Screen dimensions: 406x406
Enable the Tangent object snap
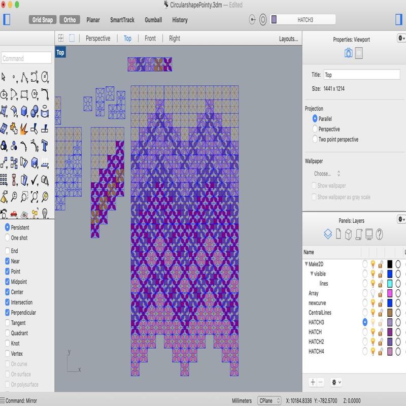8,323
